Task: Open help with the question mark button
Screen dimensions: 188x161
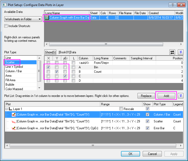Action: tap(173, 5)
